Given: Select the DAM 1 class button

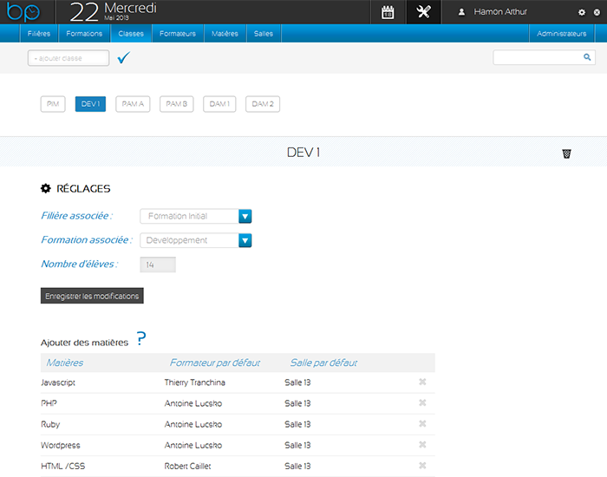Looking at the screenshot, I should (x=219, y=104).
